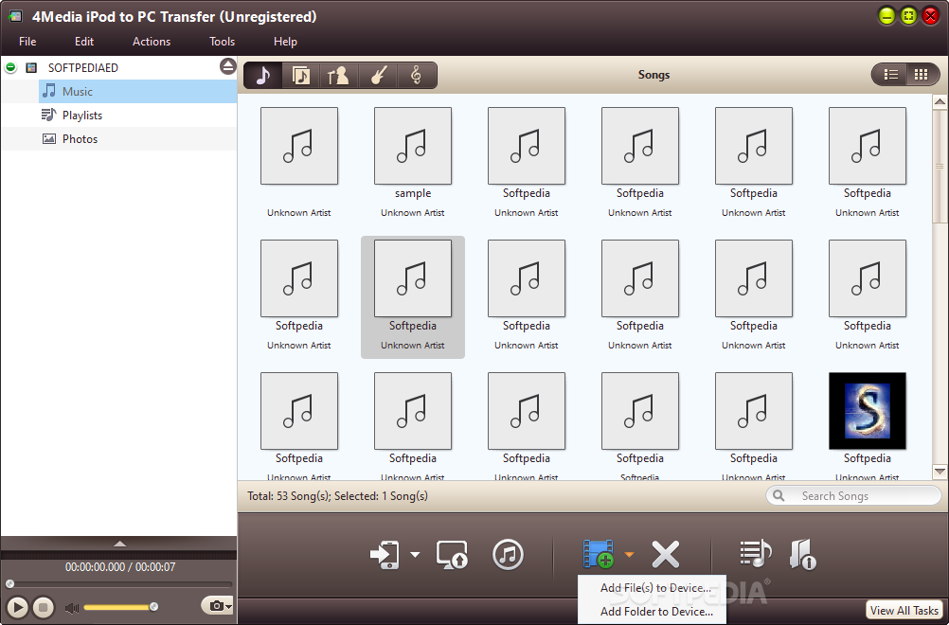
Task: Click the SOFTPEDIAED device name
Action: click(x=83, y=68)
